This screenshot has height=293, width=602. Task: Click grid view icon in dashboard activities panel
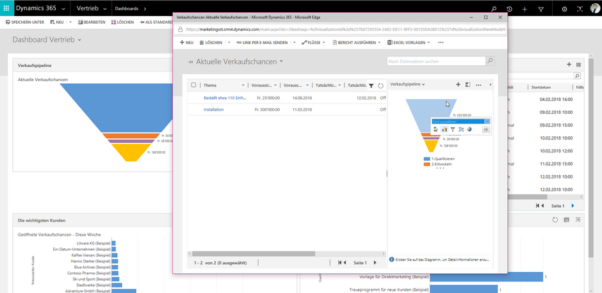(578, 65)
